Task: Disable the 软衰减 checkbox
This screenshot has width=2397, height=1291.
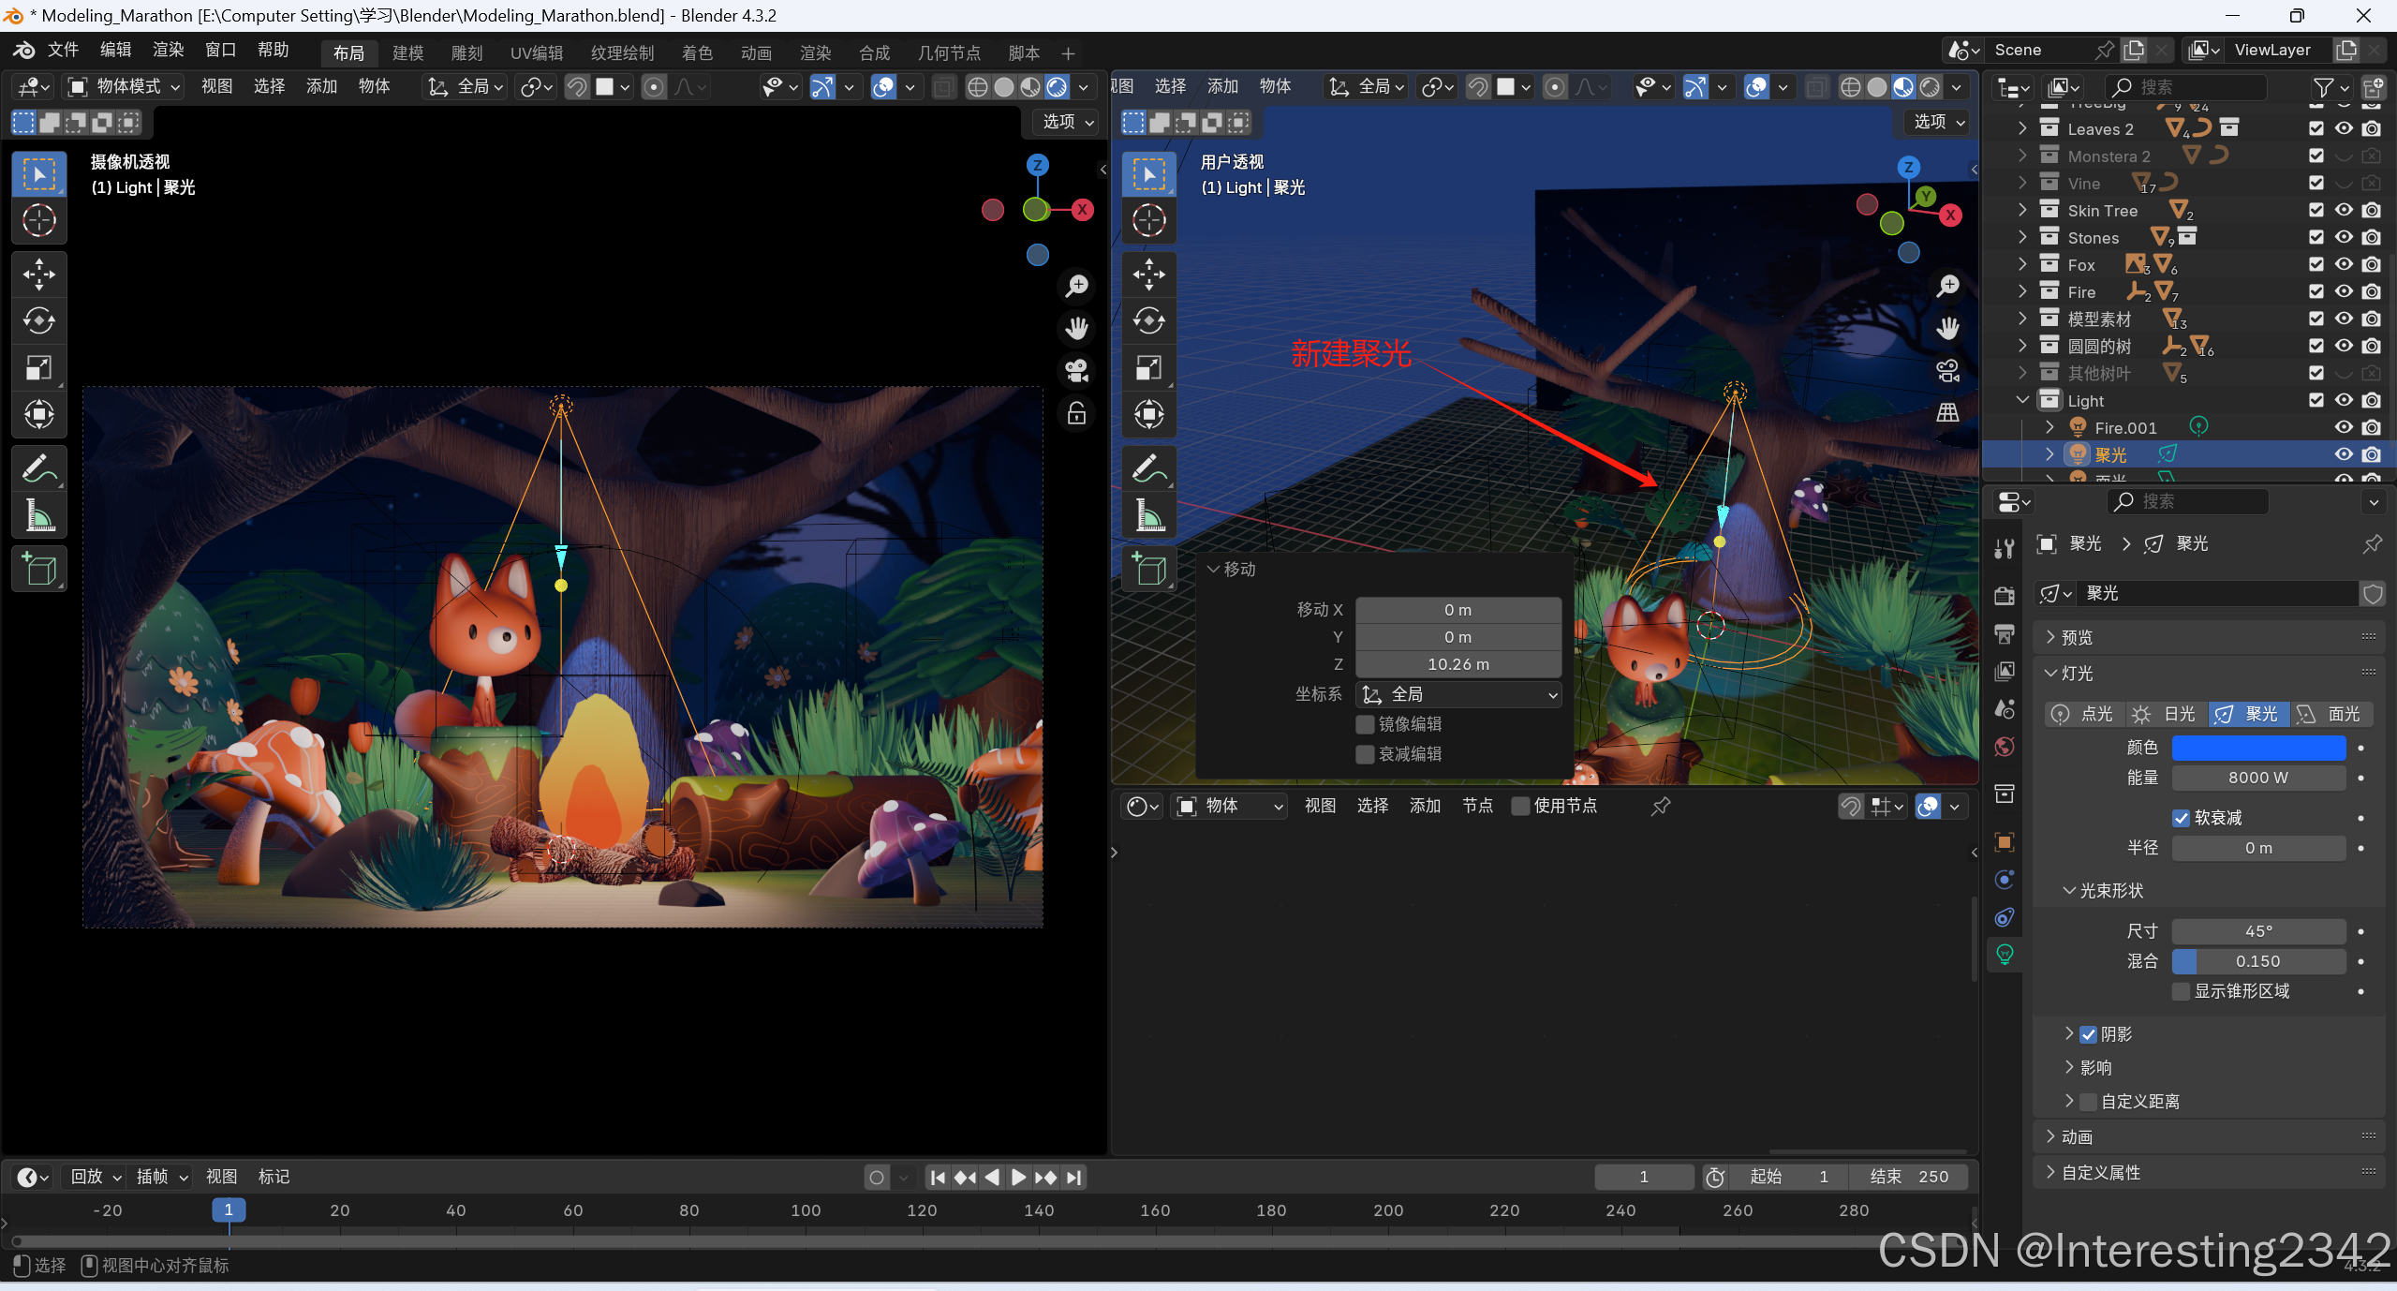Action: click(x=2181, y=818)
